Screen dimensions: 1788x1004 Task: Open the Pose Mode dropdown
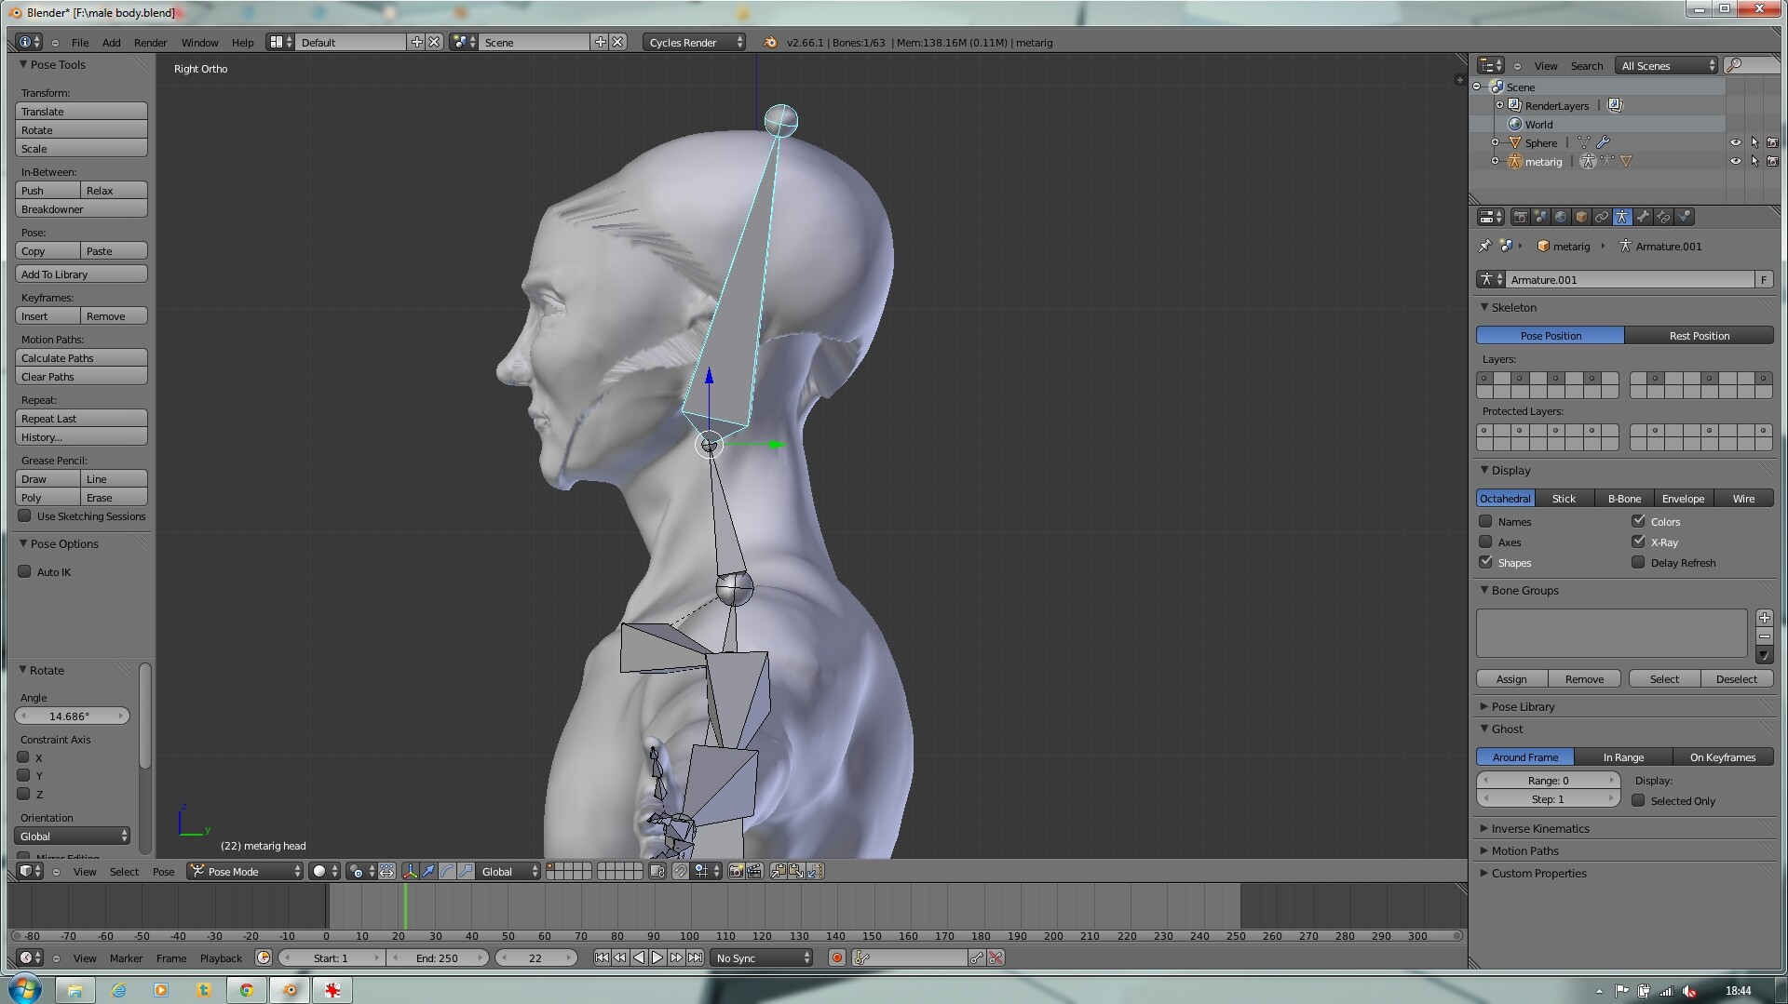245,872
